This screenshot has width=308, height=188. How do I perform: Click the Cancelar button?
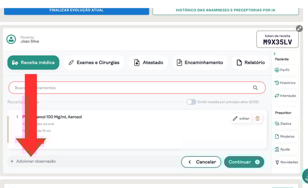[x=201, y=162]
